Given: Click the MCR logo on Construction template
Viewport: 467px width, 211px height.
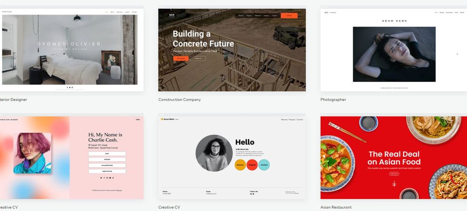Looking at the screenshot, I should click(172, 16).
